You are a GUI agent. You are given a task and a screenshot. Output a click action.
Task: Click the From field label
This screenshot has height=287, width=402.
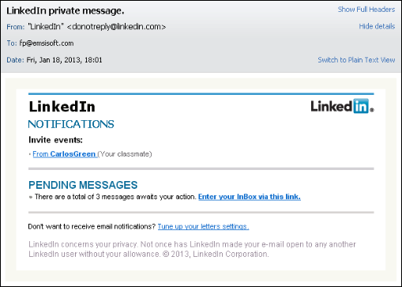coord(15,27)
